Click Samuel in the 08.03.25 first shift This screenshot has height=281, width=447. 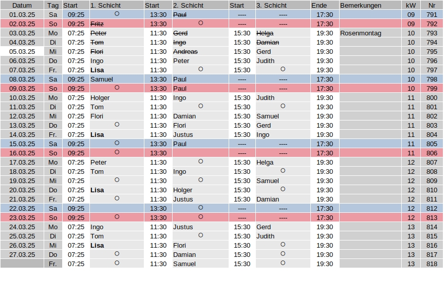coord(102,79)
